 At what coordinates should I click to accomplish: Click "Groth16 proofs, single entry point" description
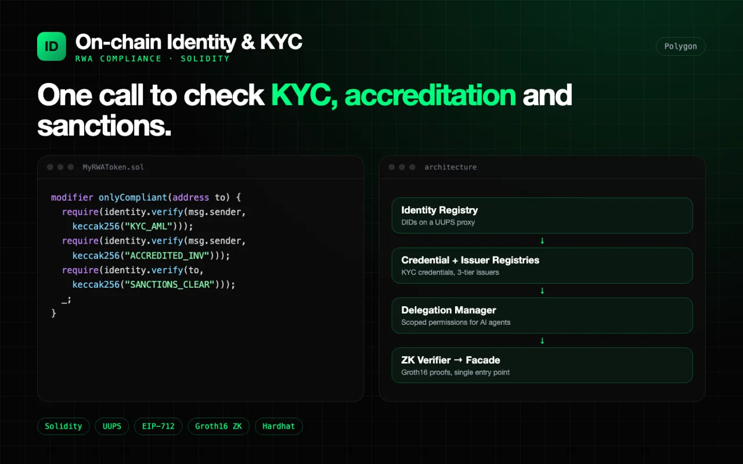click(456, 372)
